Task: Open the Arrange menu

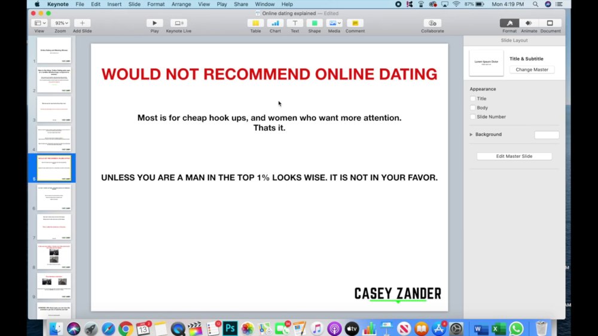Action: [181, 4]
